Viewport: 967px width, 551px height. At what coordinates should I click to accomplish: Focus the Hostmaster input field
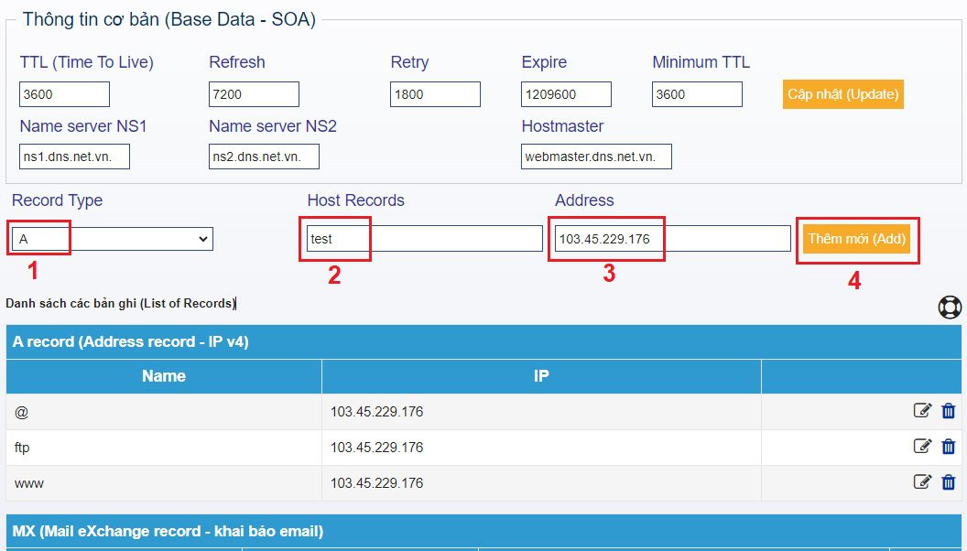tap(596, 157)
